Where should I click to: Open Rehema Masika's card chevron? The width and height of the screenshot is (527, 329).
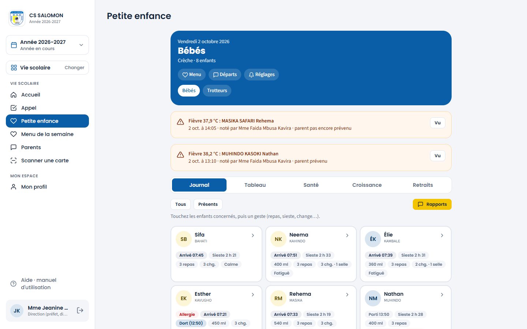coord(347,295)
